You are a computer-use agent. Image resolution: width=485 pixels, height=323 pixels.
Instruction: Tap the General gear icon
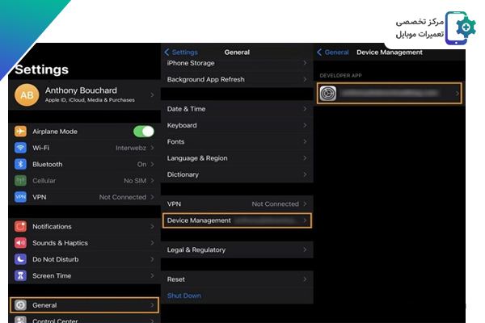tap(20, 305)
